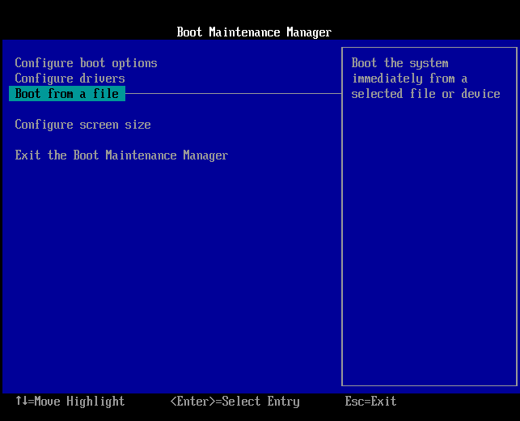
Task: Select Configure boot options entry
Action: 86,63
